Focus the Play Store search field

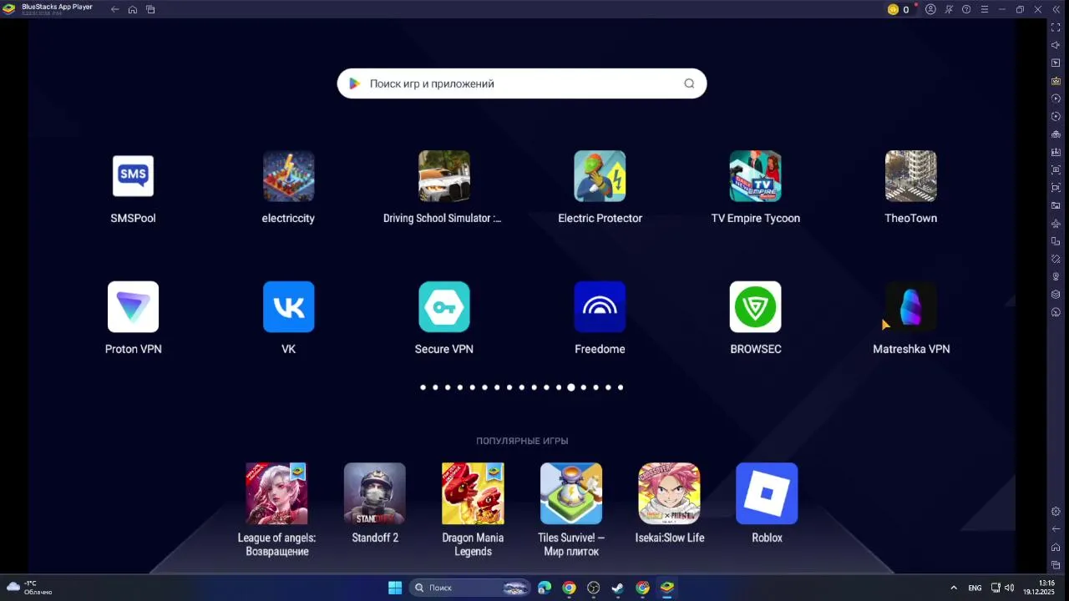tap(522, 83)
